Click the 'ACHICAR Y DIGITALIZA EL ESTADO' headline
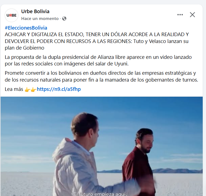Image resolution: width=206 pixels, height=196 pixels. pyautogui.click(x=44, y=34)
